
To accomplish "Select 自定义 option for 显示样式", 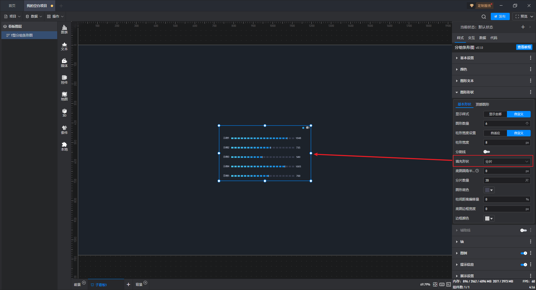I will click(x=519, y=114).
